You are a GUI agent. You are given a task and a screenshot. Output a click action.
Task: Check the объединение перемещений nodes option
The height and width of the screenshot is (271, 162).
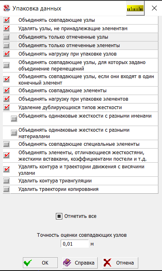coord(6,65)
